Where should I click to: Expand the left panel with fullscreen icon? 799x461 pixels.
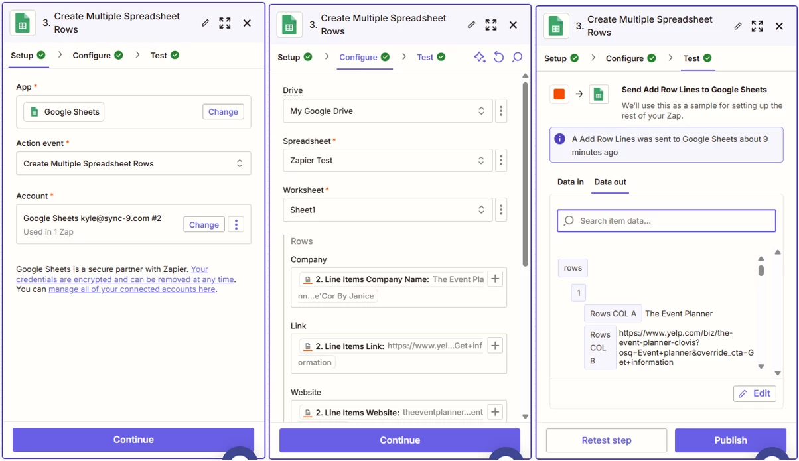pyautogui.click(x=225, y=23)
